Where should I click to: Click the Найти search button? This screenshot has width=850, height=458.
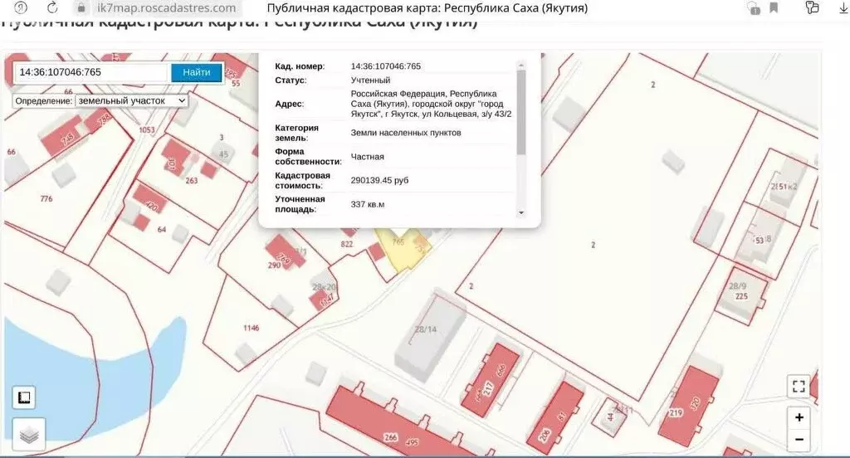196,73
